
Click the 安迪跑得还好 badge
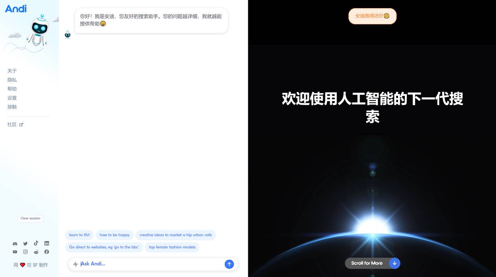tap(372, 16)
